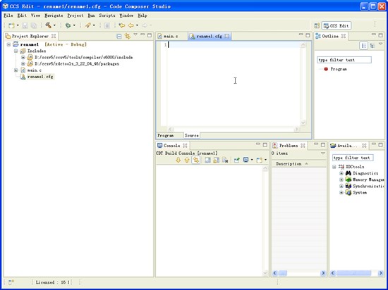This screenshot has width=388, height=290.
Task: Click Outline filter text field
Action: [x=344, y=60]
